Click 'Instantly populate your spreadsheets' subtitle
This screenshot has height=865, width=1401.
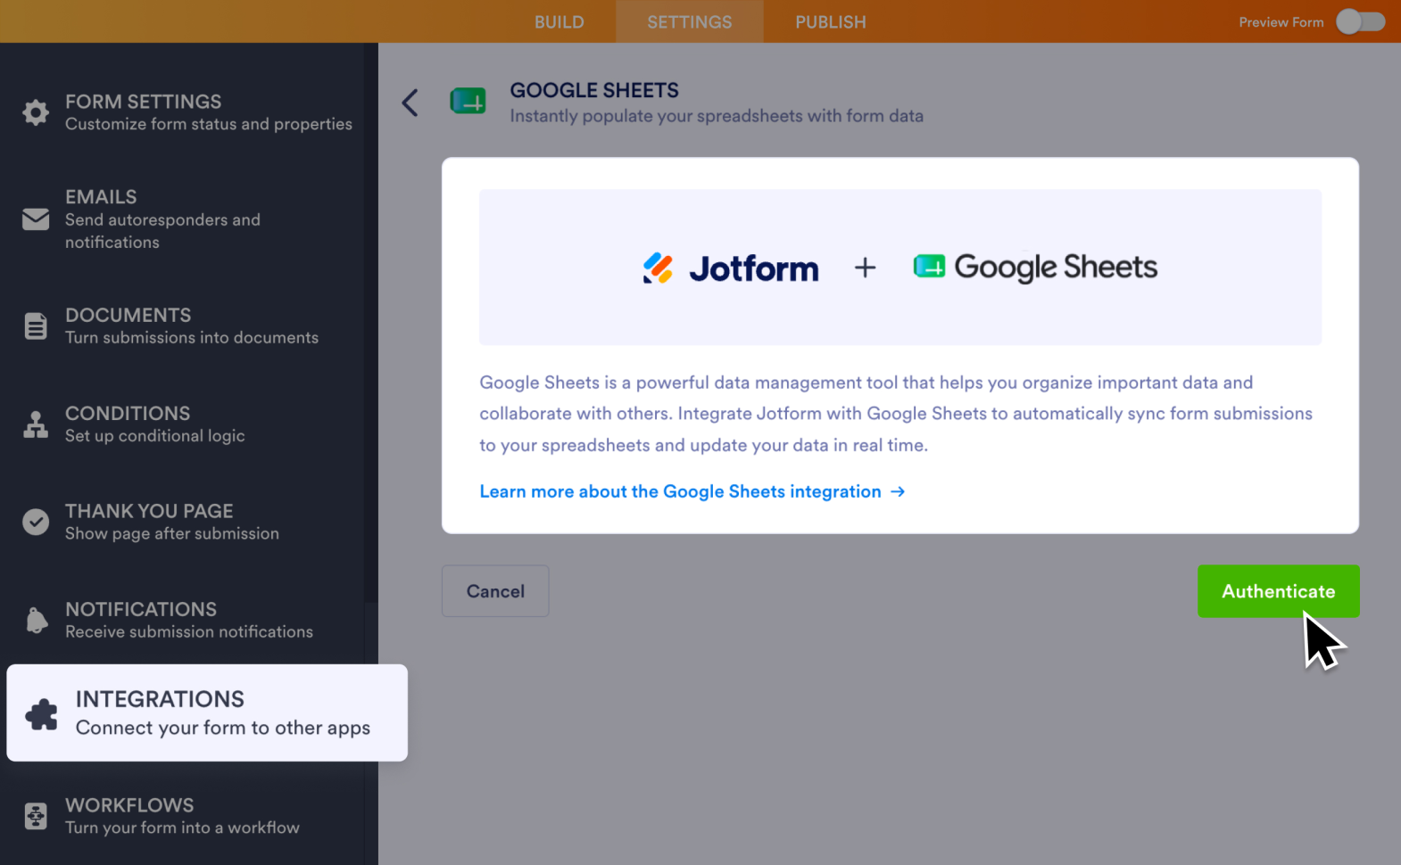[x=717, y=116]
